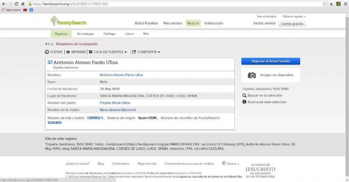Select Spain-ODM origin system text
The height and width of the screenshot is (182, 349).
tap(148, 118)
